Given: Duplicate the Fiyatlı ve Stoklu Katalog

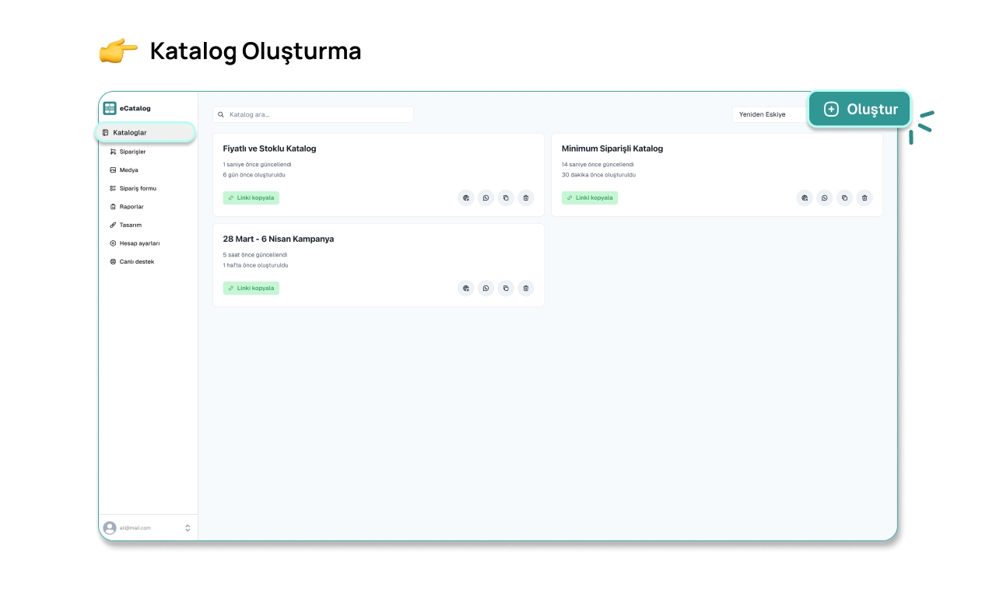Looking at the screenshot, I should point(506,198).
